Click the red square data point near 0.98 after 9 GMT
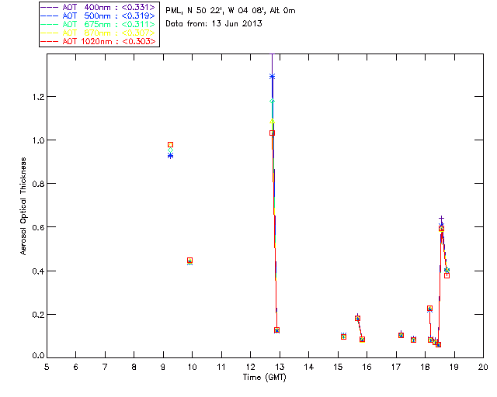The height and width of the screenshot is (397, 497). point(170,145)
